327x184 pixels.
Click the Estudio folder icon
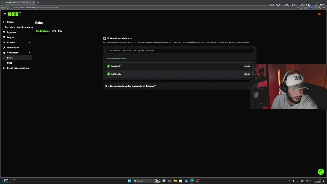4,42
